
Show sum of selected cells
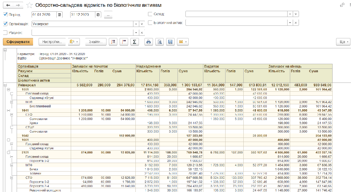(x=135, y=42)
